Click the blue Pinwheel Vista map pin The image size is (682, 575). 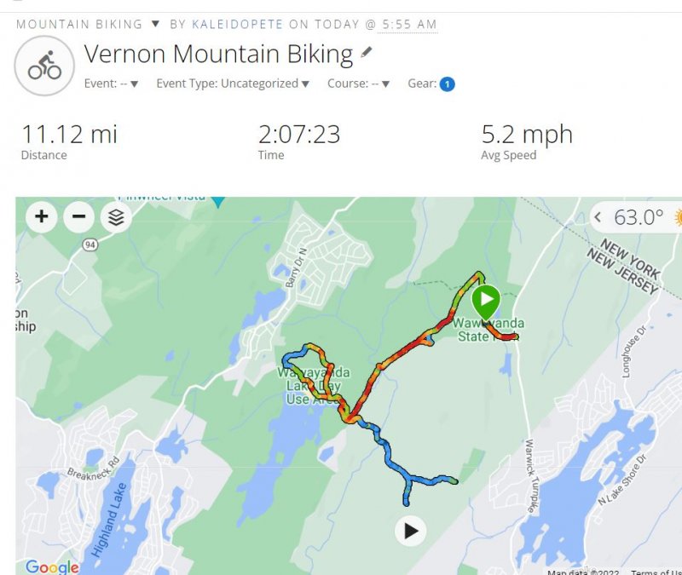[x=218, y=201]
